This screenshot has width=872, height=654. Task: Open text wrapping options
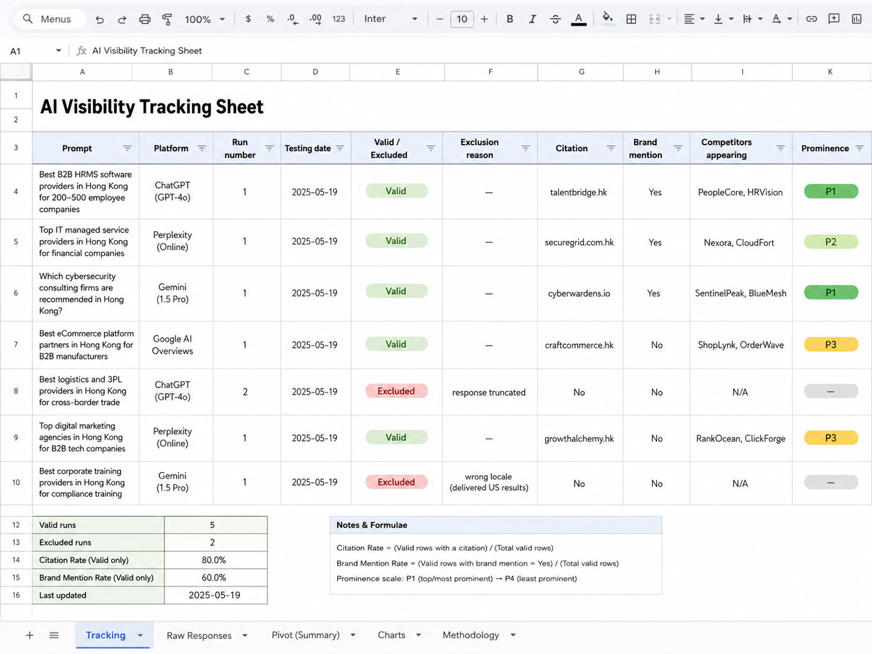(752, 19)
